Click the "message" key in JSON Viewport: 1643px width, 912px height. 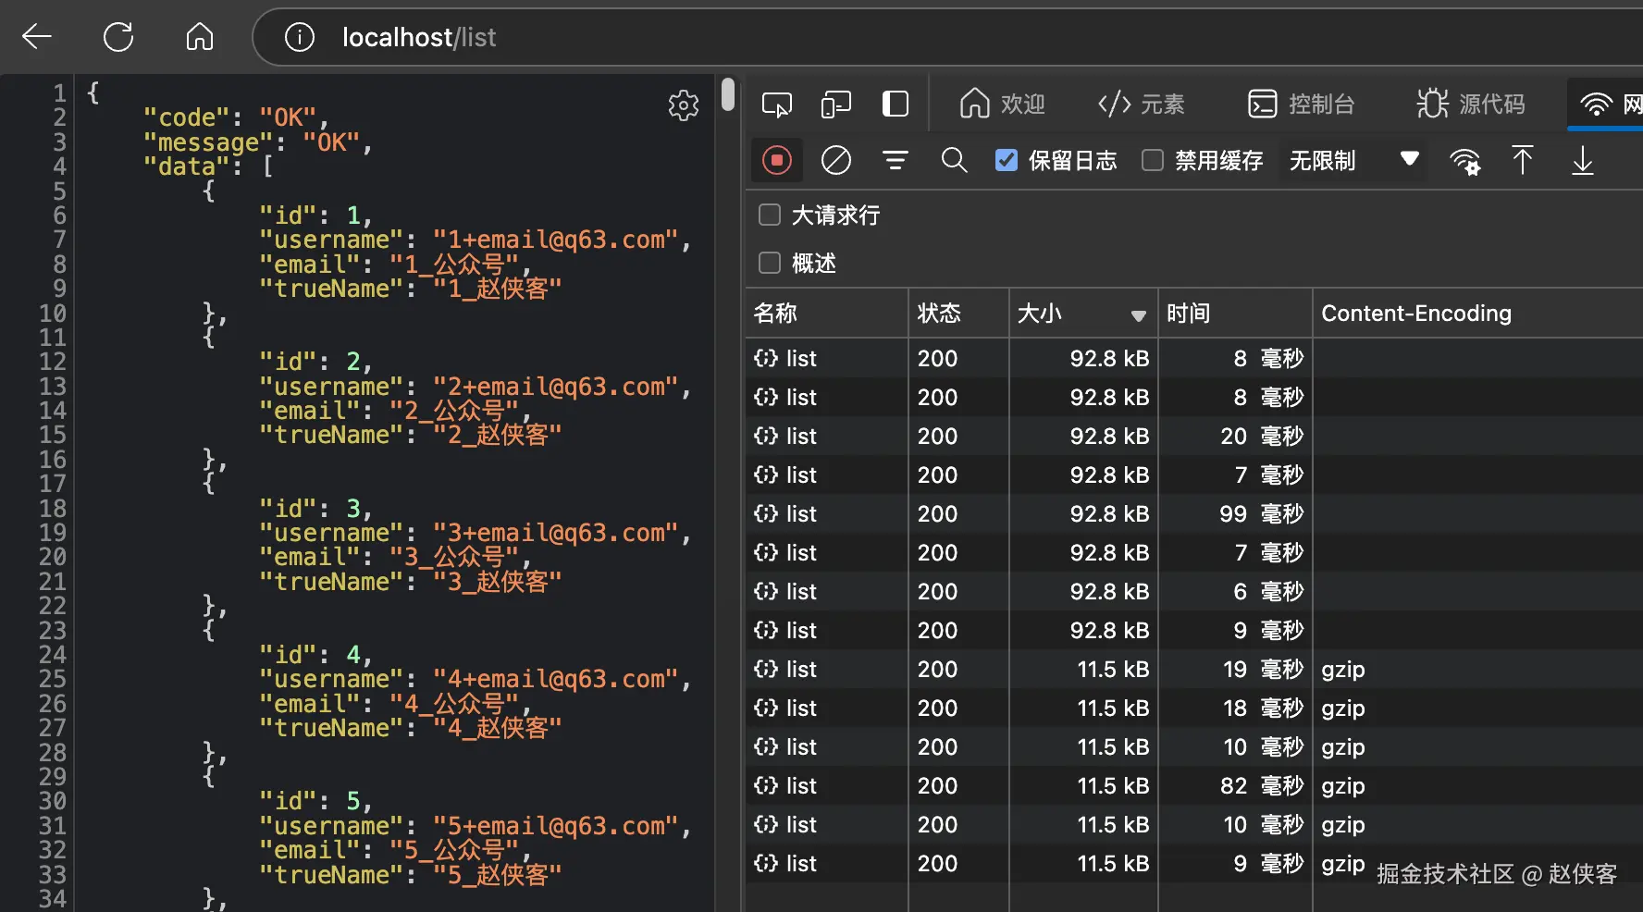(209, 142)
